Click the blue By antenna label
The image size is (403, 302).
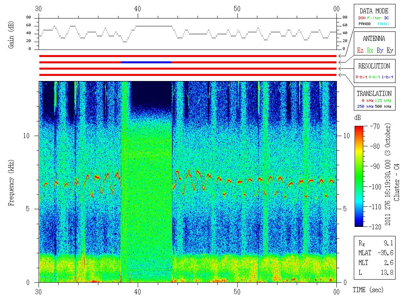pyautogui.click(x=380, y=50)
